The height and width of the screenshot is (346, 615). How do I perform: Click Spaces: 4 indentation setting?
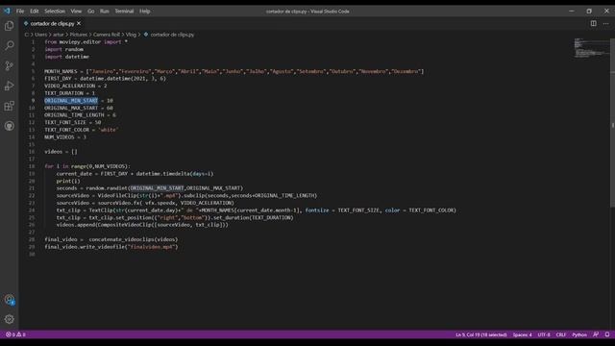pyautogui.click(x=522, y=334)
